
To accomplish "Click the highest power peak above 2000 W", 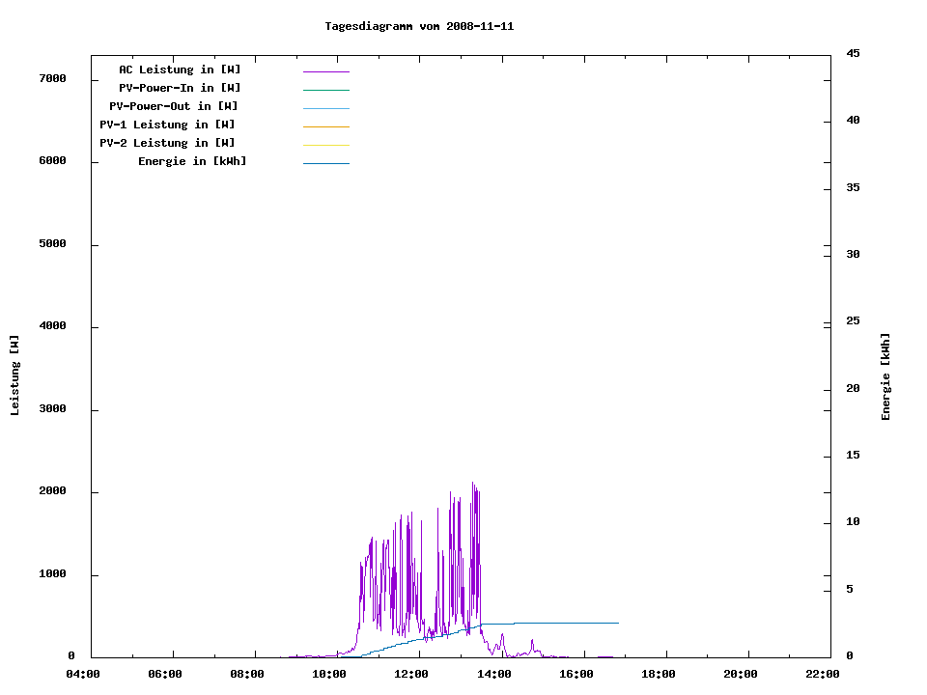I will [x=473, y=484].
